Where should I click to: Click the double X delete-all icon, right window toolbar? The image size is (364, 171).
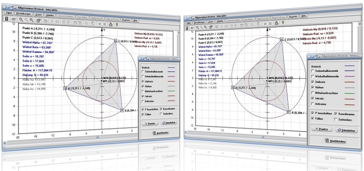pyautogui.click(x=270, y=23)
